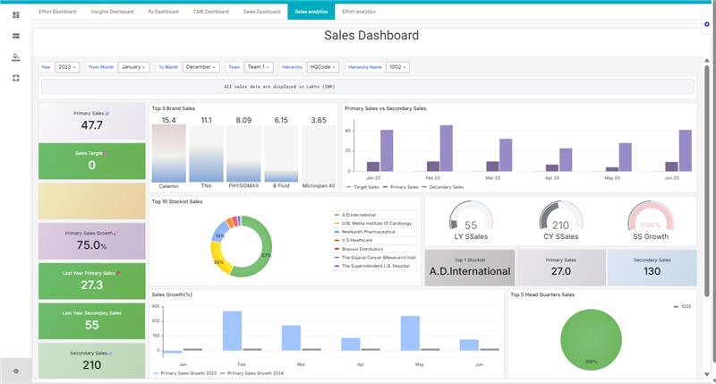Click the scrollbar down arrow at bottom right

tap(707, 379)
